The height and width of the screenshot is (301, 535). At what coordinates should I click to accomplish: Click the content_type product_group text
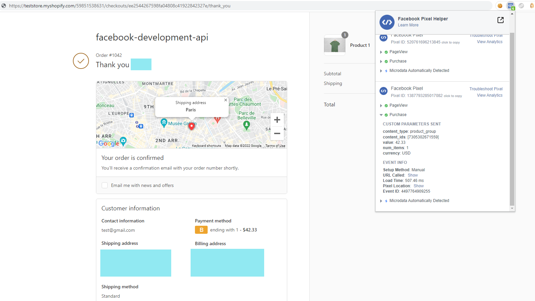pos(409,131)
